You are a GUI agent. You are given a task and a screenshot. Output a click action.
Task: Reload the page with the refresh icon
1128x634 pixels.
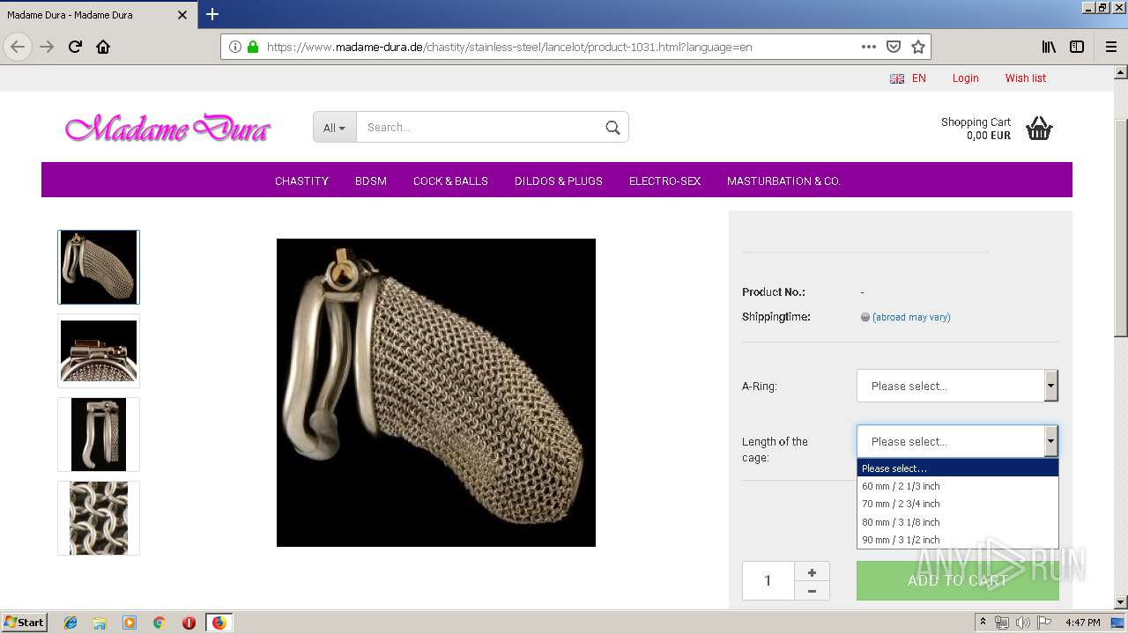pos(75,47)
